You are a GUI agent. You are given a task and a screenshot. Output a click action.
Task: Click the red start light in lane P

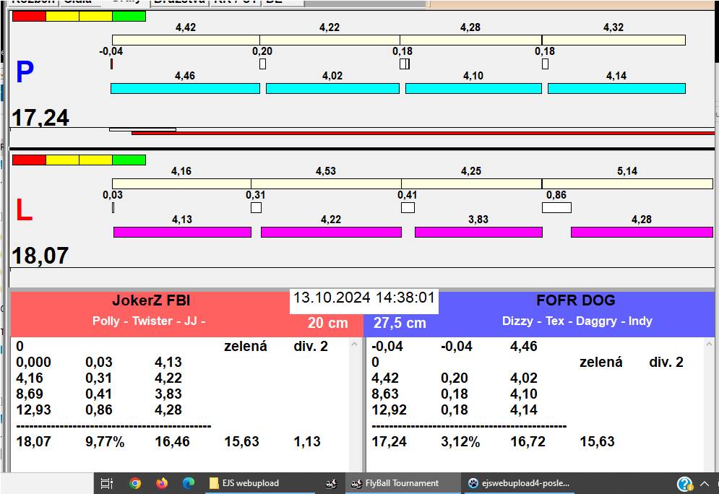[29, 16]
